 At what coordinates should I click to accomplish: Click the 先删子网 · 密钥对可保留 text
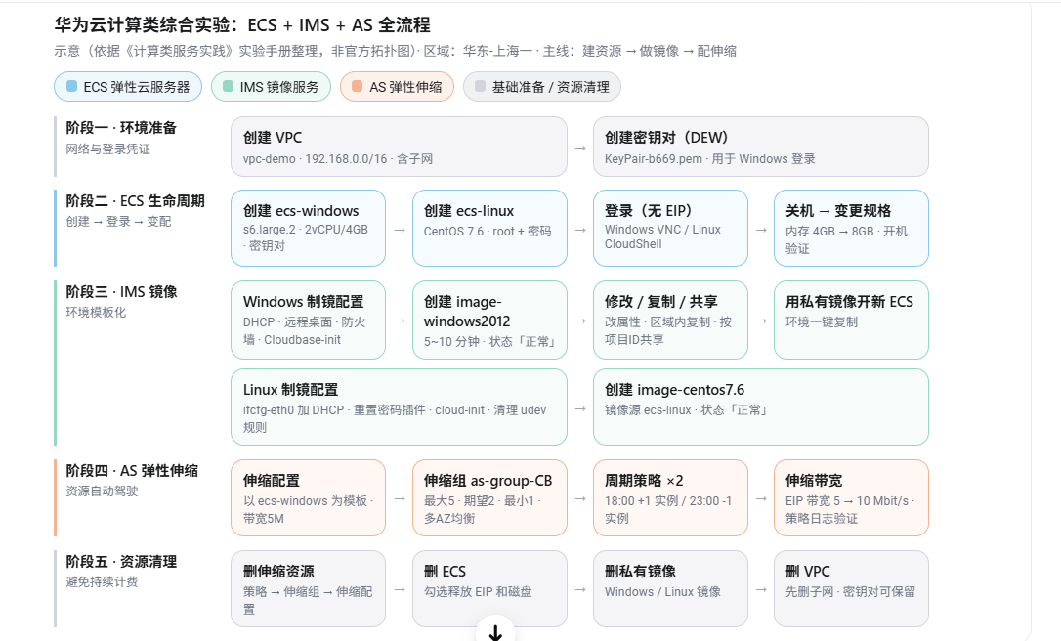coord(850,591)
